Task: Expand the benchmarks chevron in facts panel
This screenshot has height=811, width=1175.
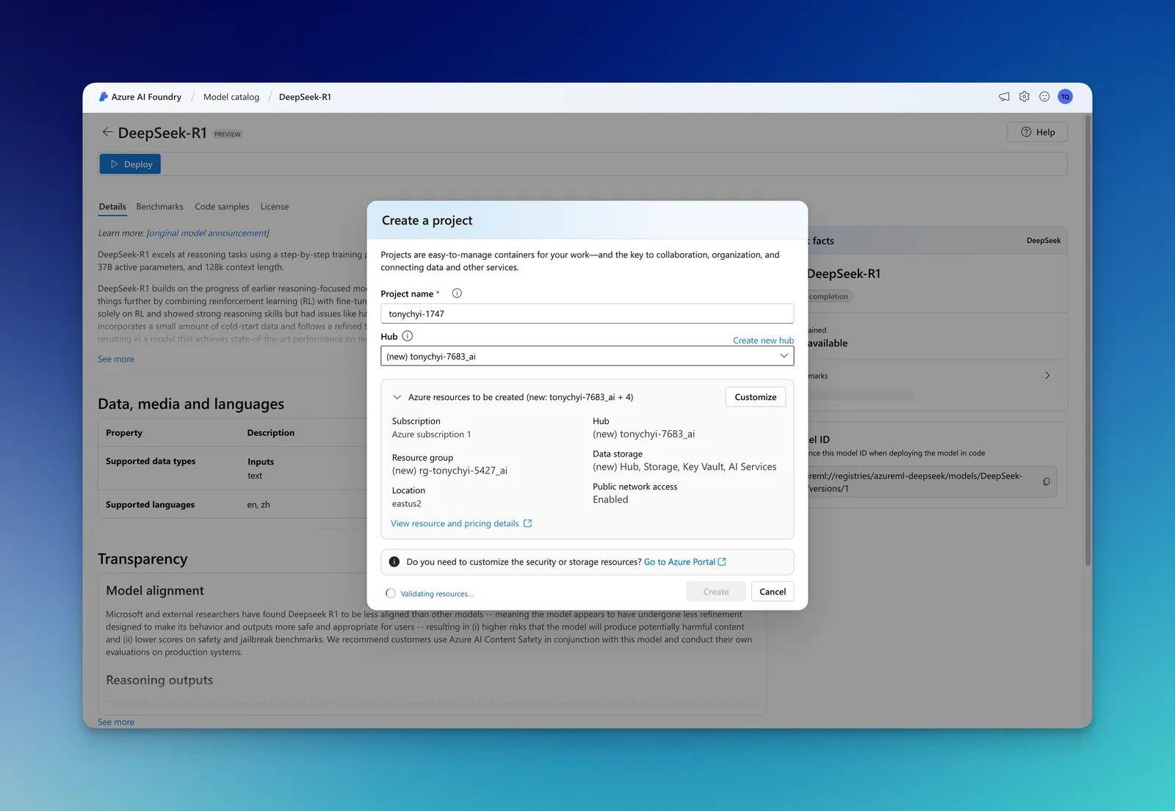Action: (1047, 376)
